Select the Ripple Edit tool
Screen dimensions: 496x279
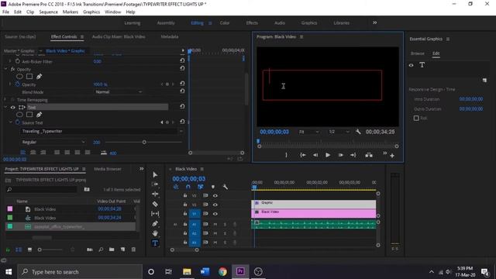[x=155, y=194]
